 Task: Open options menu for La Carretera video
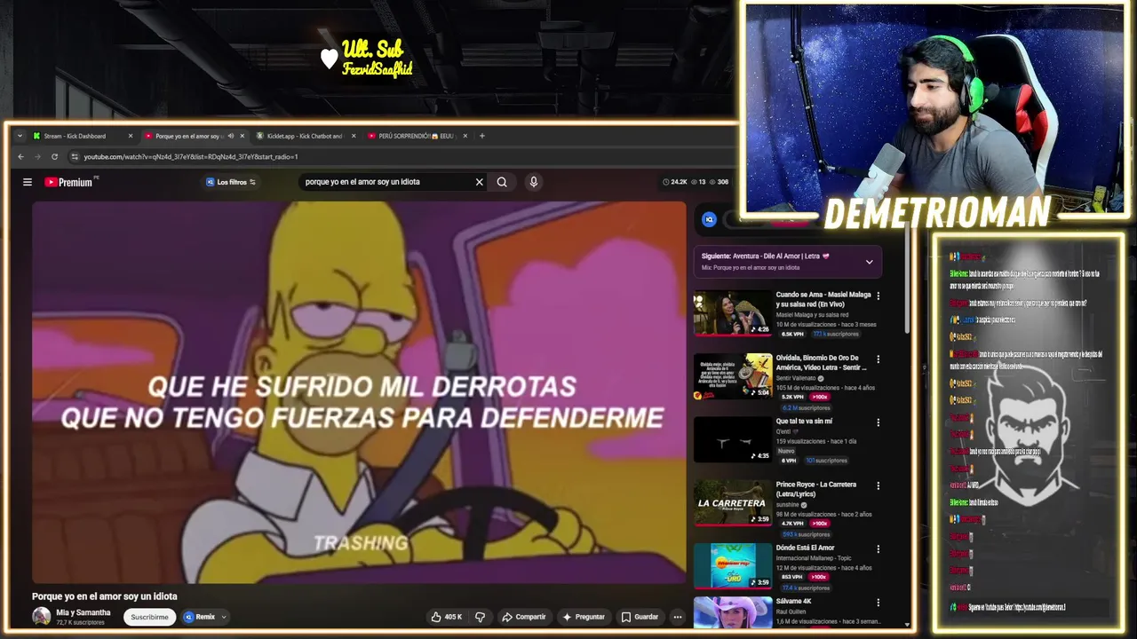[879, 486]
